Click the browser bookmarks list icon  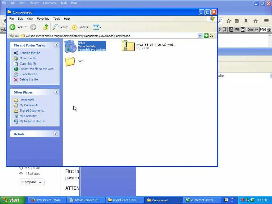(x=237, y=21)
